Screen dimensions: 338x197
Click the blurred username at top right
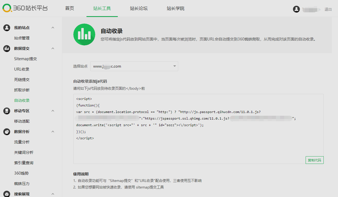311,9
